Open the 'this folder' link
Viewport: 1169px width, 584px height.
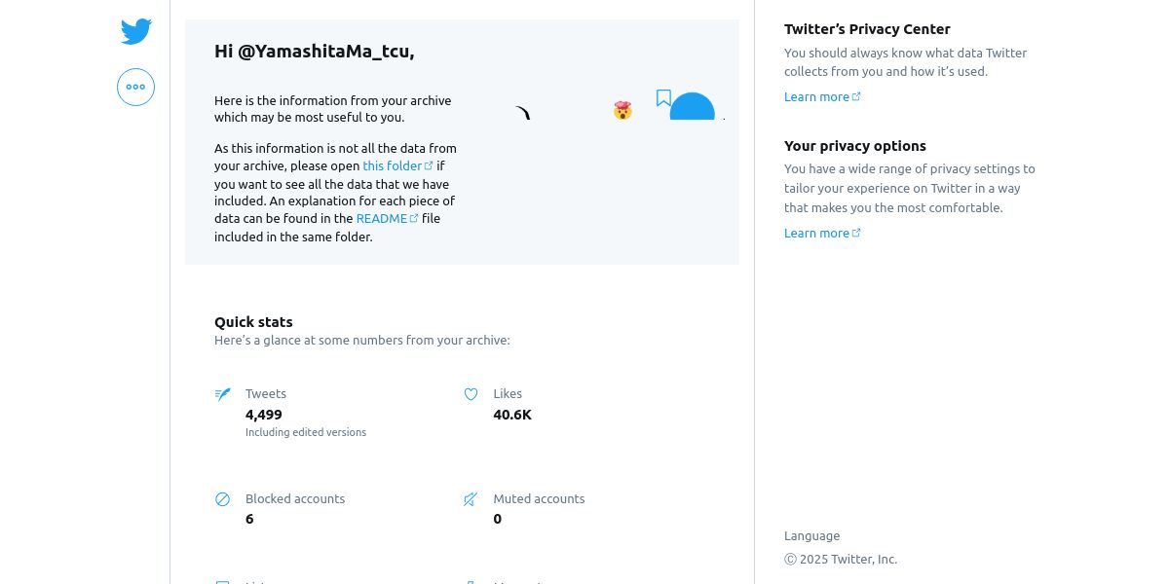[393, 165]
